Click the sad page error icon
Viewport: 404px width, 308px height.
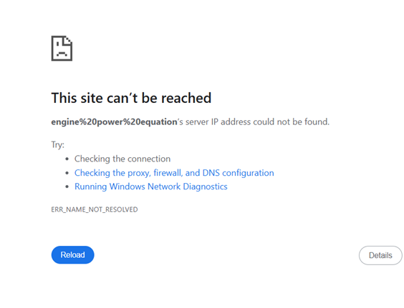[x=62, y=49]
